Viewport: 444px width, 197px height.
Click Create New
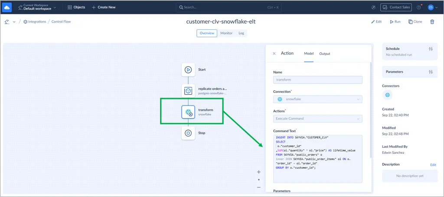tap(104, 7)
